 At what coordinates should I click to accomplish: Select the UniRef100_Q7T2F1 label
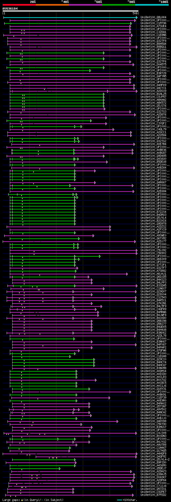153,265
